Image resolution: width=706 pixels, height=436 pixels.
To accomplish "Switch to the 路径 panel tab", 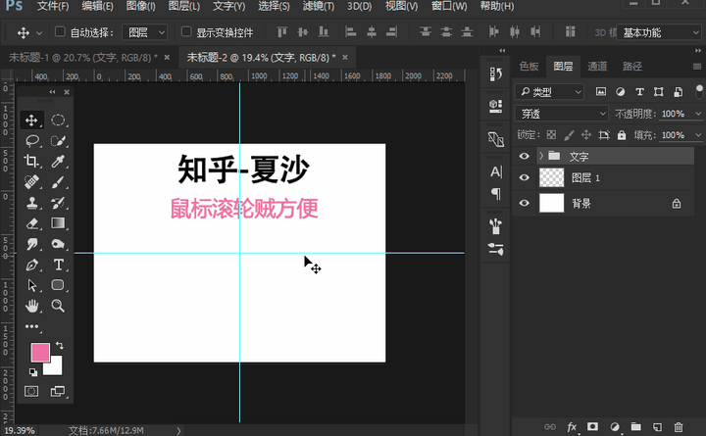I will [x=632, y=67].
